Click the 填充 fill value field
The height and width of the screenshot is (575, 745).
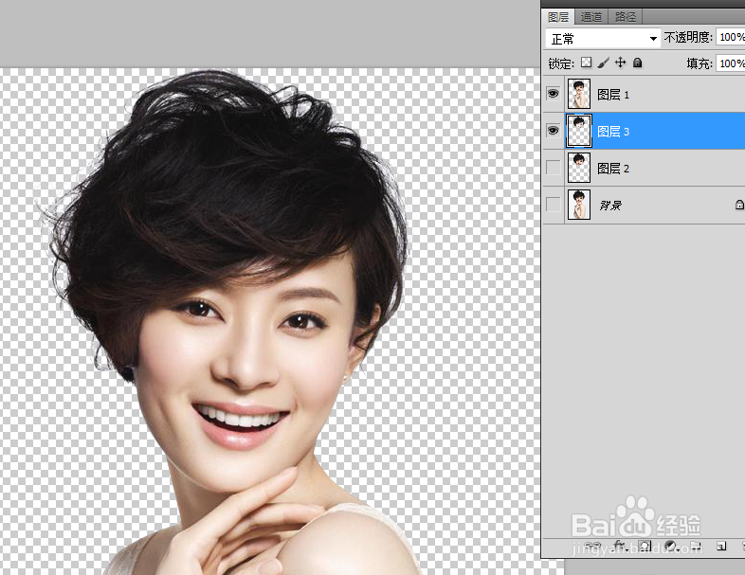click(731, 63)
